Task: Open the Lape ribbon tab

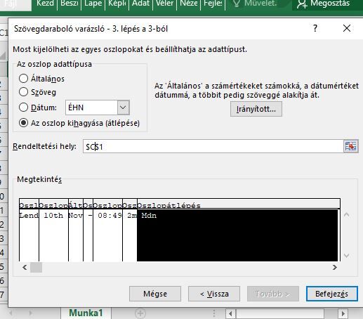Action: (93, 4)
